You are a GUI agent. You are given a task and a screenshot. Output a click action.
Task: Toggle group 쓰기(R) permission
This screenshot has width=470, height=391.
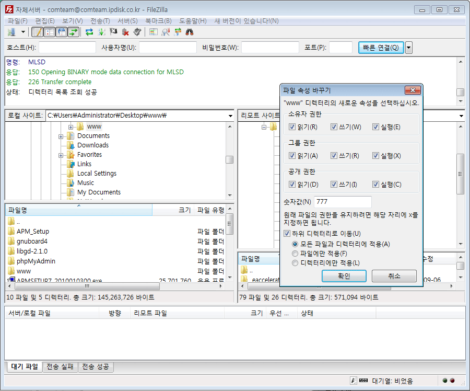point(334,156)
